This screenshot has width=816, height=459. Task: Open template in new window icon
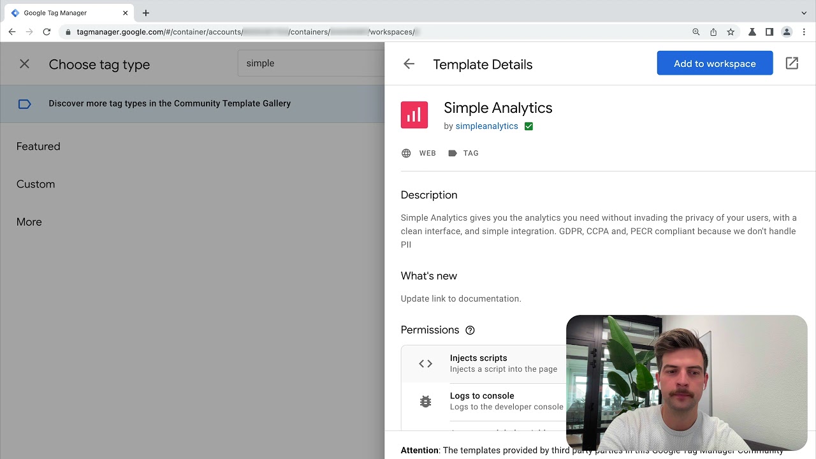(x=792, y=63)
